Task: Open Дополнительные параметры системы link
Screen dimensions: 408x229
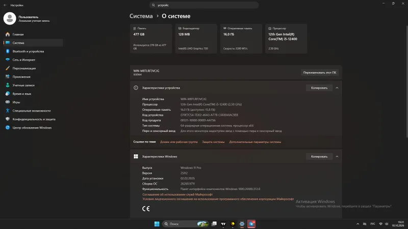Action: (x=255, y=142)
